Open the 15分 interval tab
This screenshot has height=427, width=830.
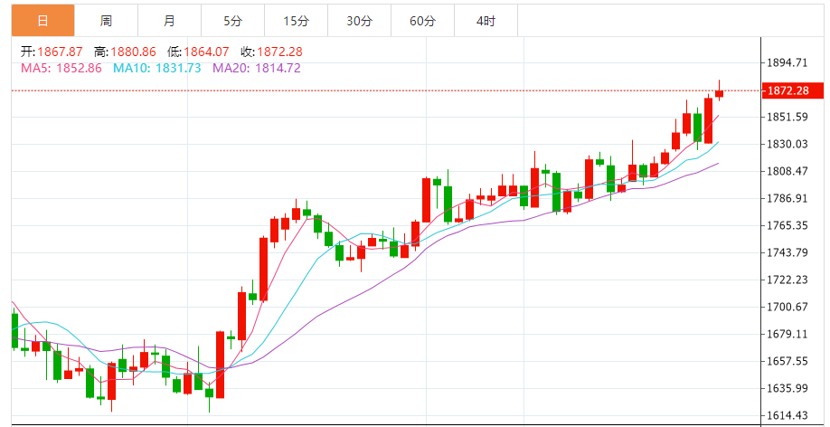(x=296, y=21)
